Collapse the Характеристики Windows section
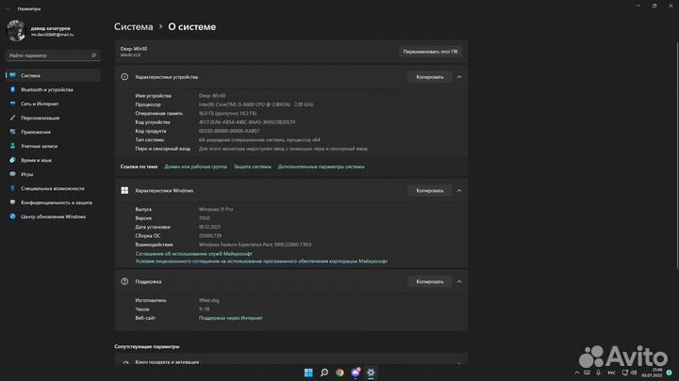 (459, 190)
